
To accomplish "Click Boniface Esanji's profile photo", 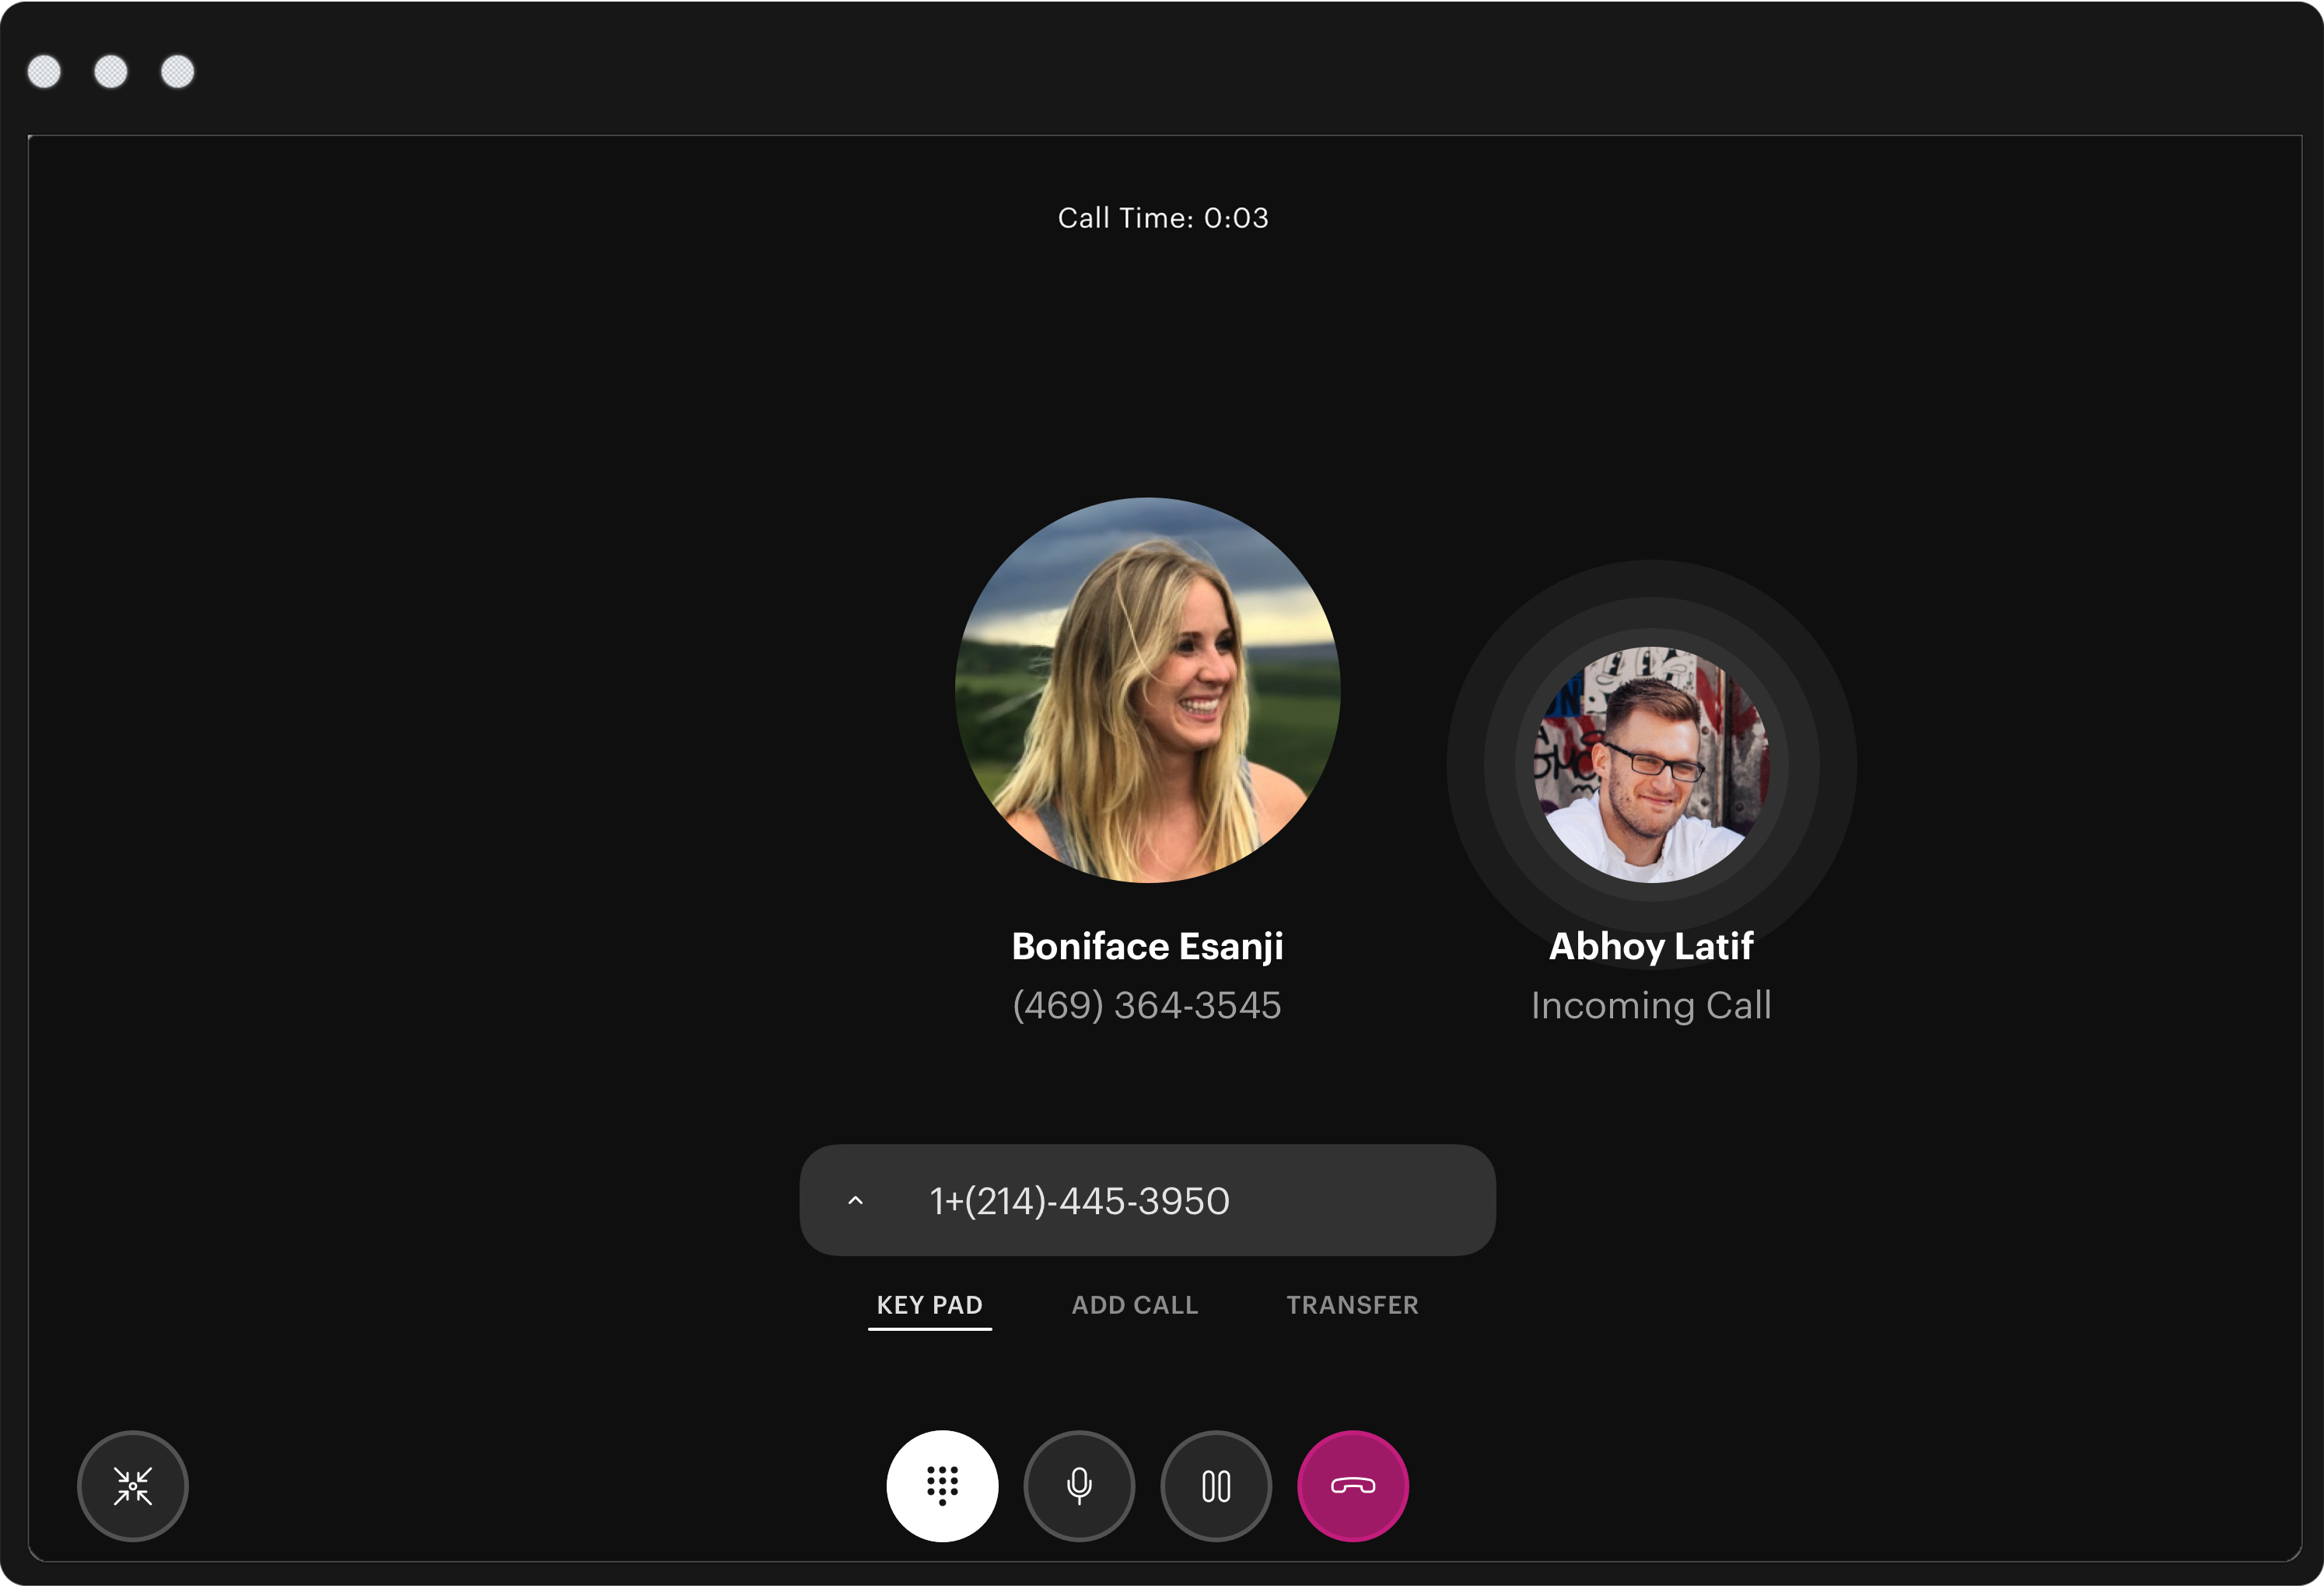I will pos(1147,690).
